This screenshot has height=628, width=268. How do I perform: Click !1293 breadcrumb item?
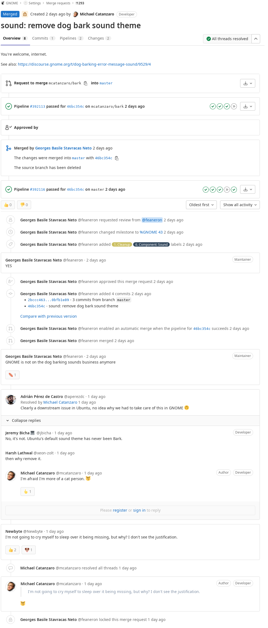point(80,3)
